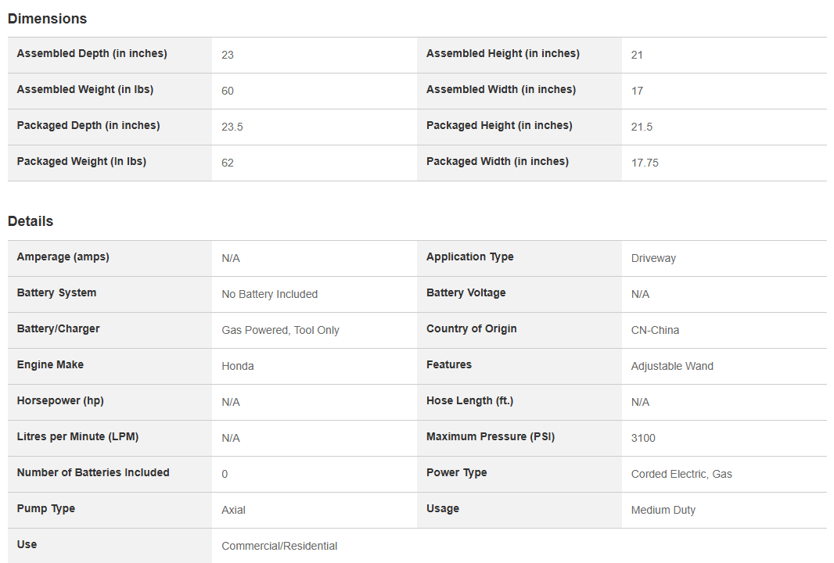The width and height of the screenshot is (834, 563).
Task: Click the Packaged Height value 21.5
Action: coord(642,127)
